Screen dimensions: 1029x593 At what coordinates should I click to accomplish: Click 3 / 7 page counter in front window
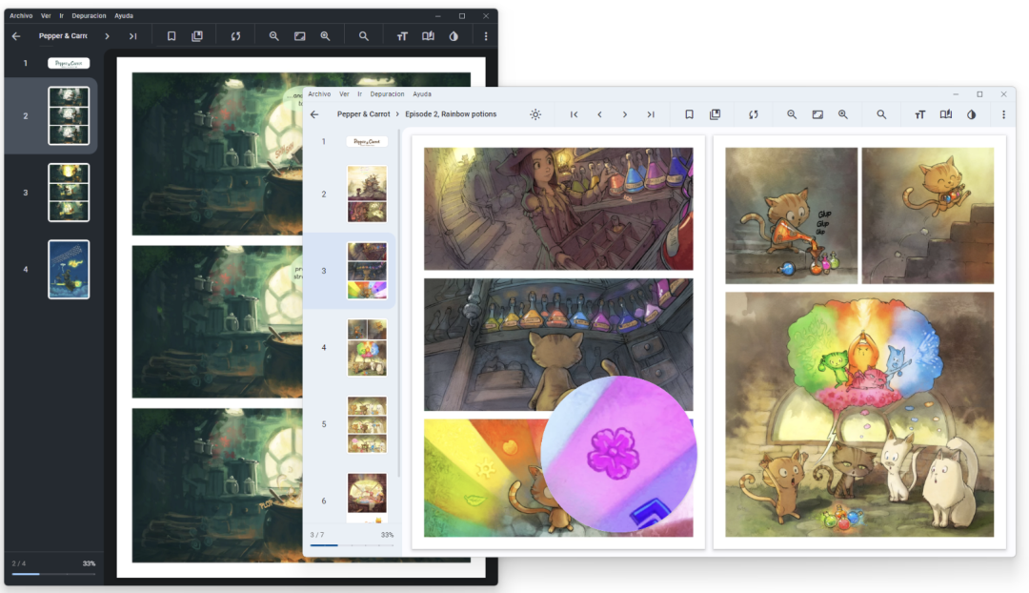point(317,535)
